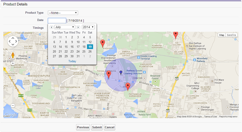This screenshot has width=242, height=132.
Task: Select July 22 in the calendar
Action: [66, 52]
